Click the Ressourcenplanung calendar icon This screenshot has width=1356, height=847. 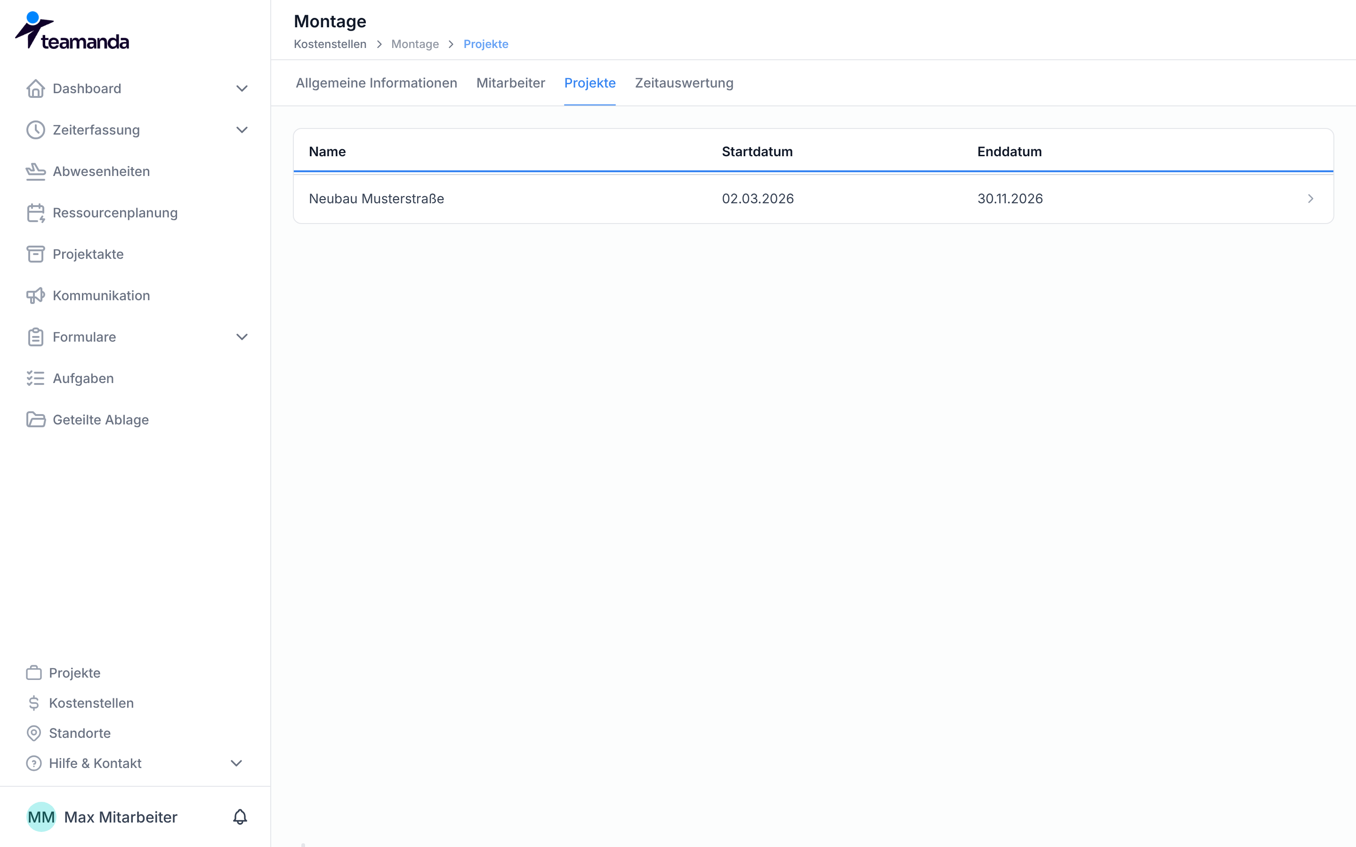[36, 213]
